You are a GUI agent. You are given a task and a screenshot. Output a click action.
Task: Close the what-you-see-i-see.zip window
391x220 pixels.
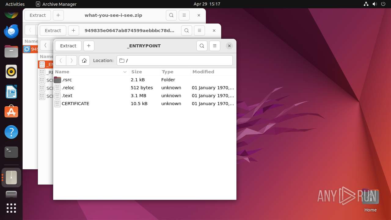[x=199, y=15]
